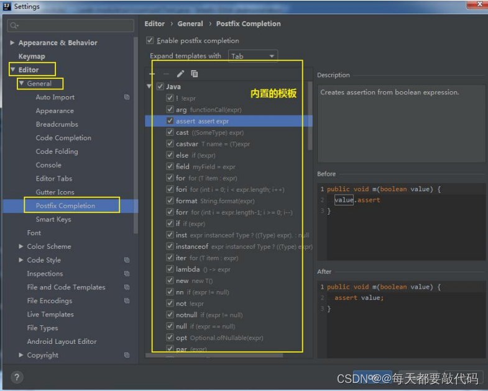Uncheck the 'assert' postfix template
The image size is (488, 391).
click(170, 121)
